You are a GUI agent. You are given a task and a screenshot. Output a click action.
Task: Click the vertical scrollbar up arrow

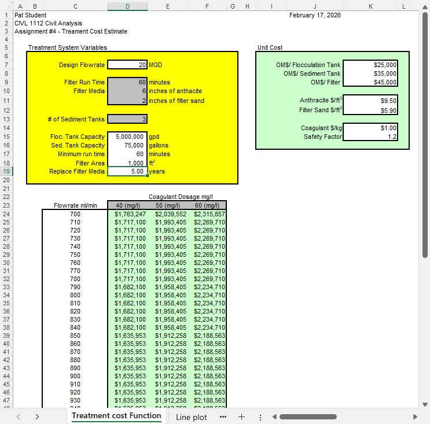coord(425,6)
